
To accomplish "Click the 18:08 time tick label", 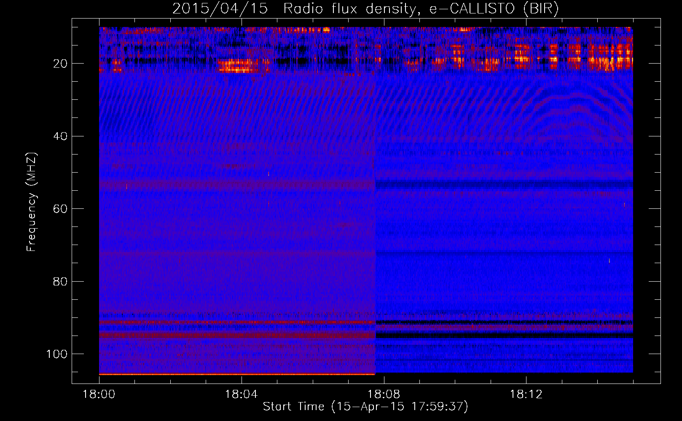I will [x=384, y=394].
